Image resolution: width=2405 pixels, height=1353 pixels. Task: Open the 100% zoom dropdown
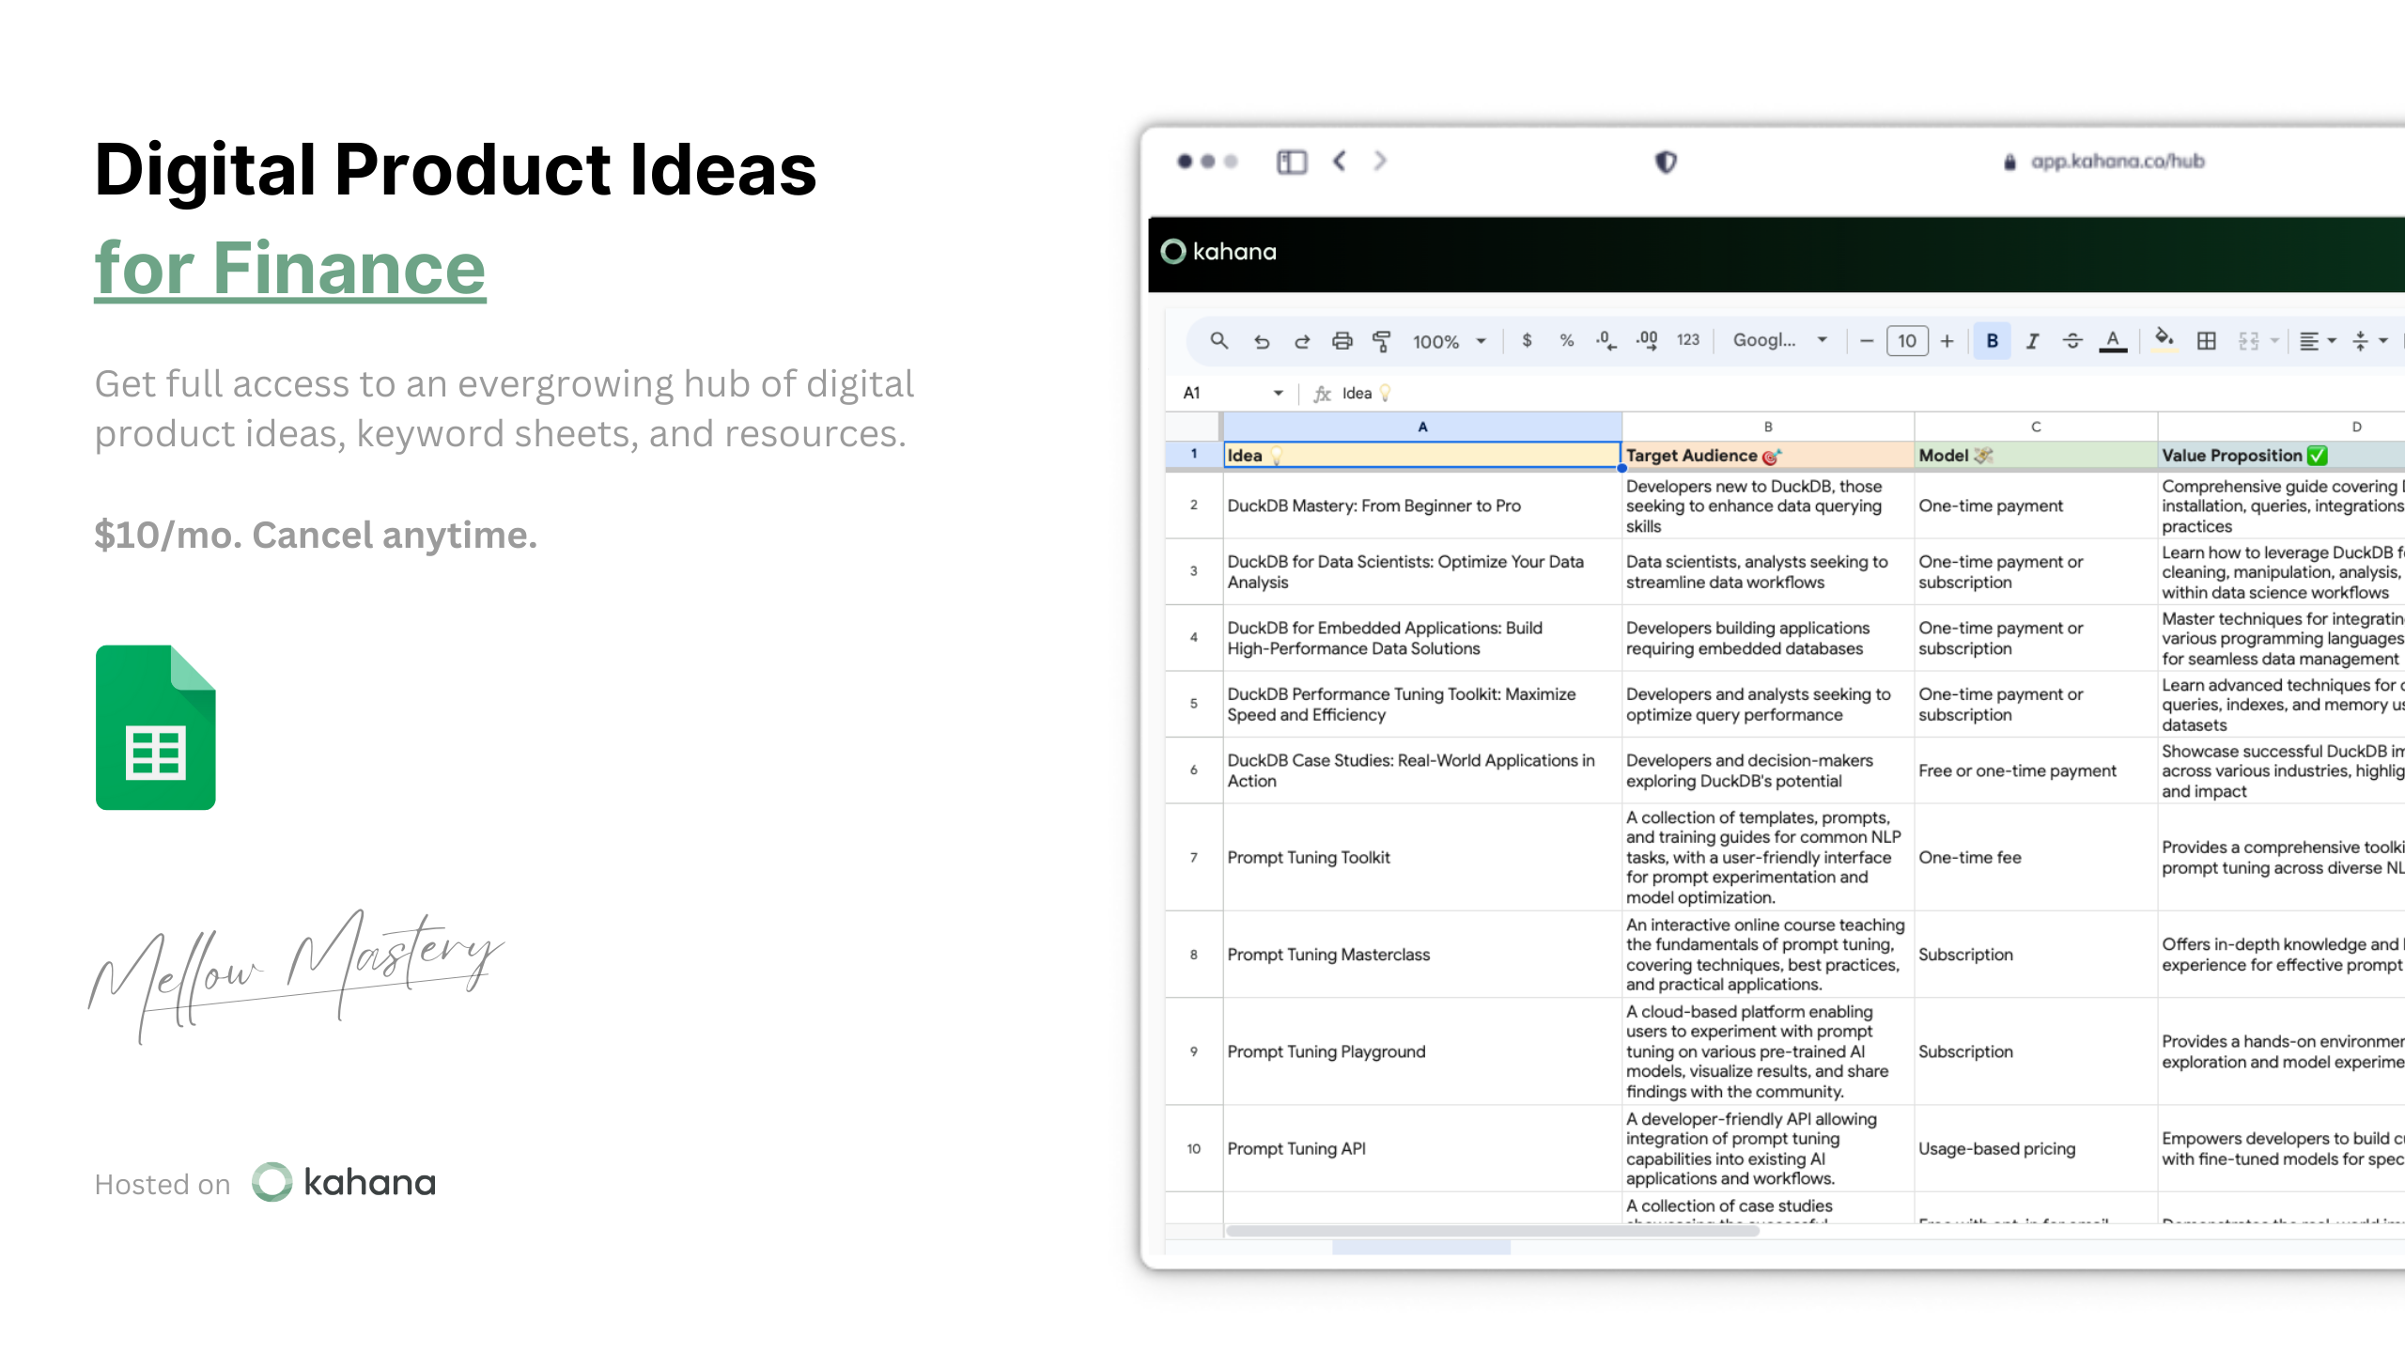pos(1449,342)
